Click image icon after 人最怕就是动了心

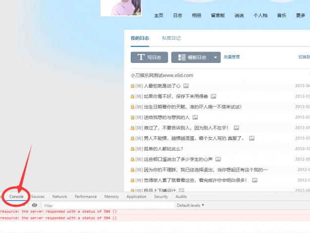pos(186,86)
